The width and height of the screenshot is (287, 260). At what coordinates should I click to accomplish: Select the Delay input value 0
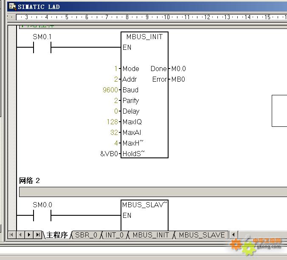click(x=116, y=111)
